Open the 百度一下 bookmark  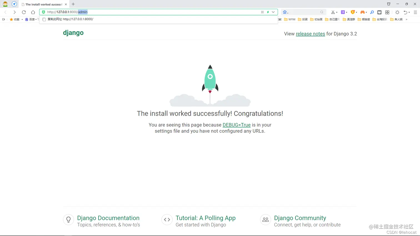32,19
